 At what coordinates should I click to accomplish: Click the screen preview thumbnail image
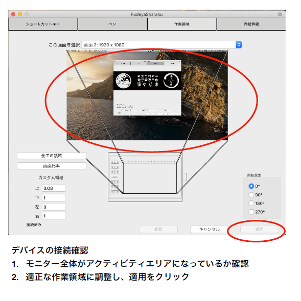pos(147,95)
